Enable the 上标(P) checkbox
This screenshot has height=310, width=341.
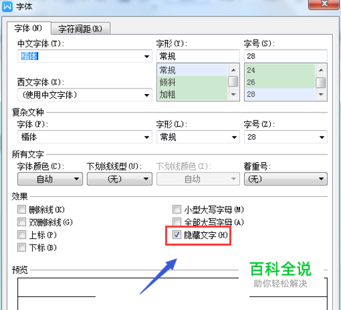[x=22, y=234]
